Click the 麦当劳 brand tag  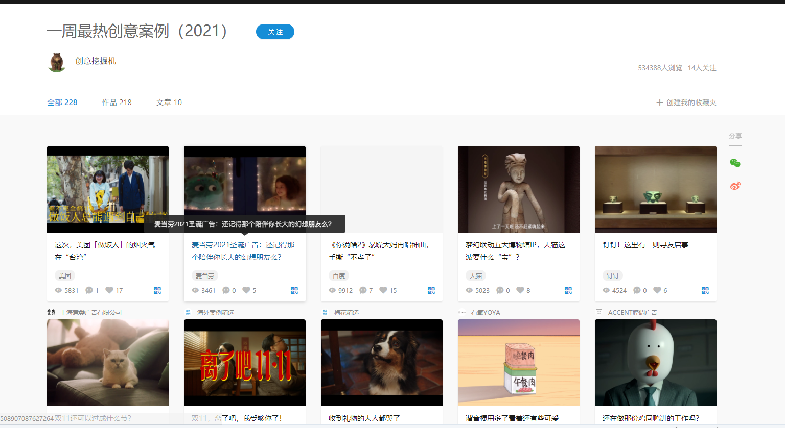[x=205, y=275]
